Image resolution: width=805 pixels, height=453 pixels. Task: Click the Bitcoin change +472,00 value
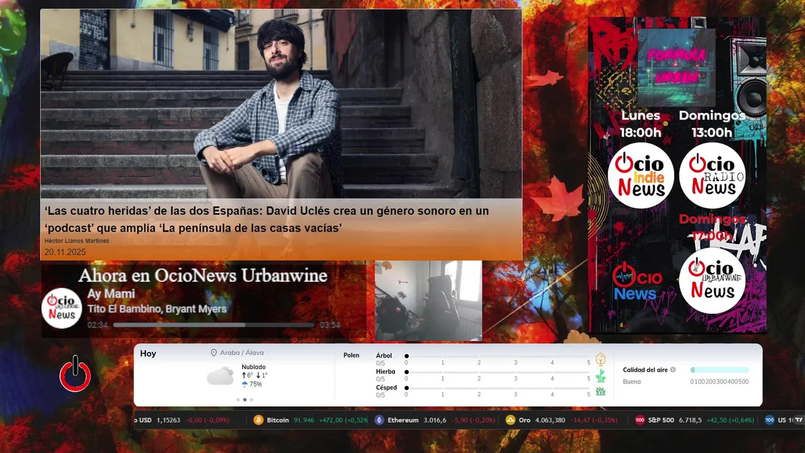tap(331, 420)
